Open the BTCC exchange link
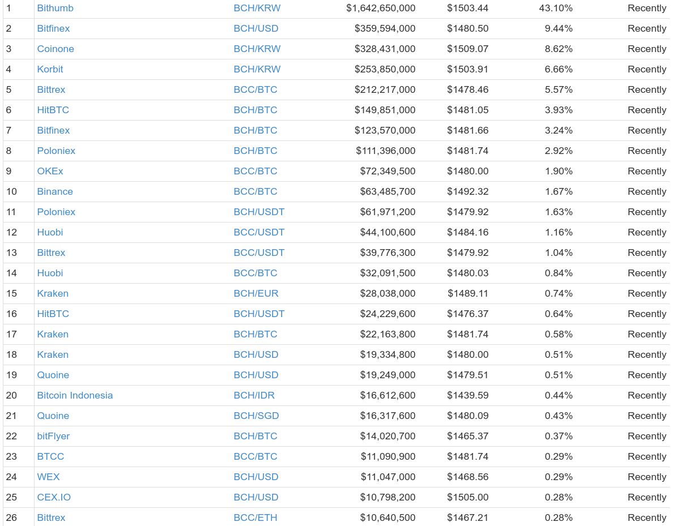 (x=50, y=456)
